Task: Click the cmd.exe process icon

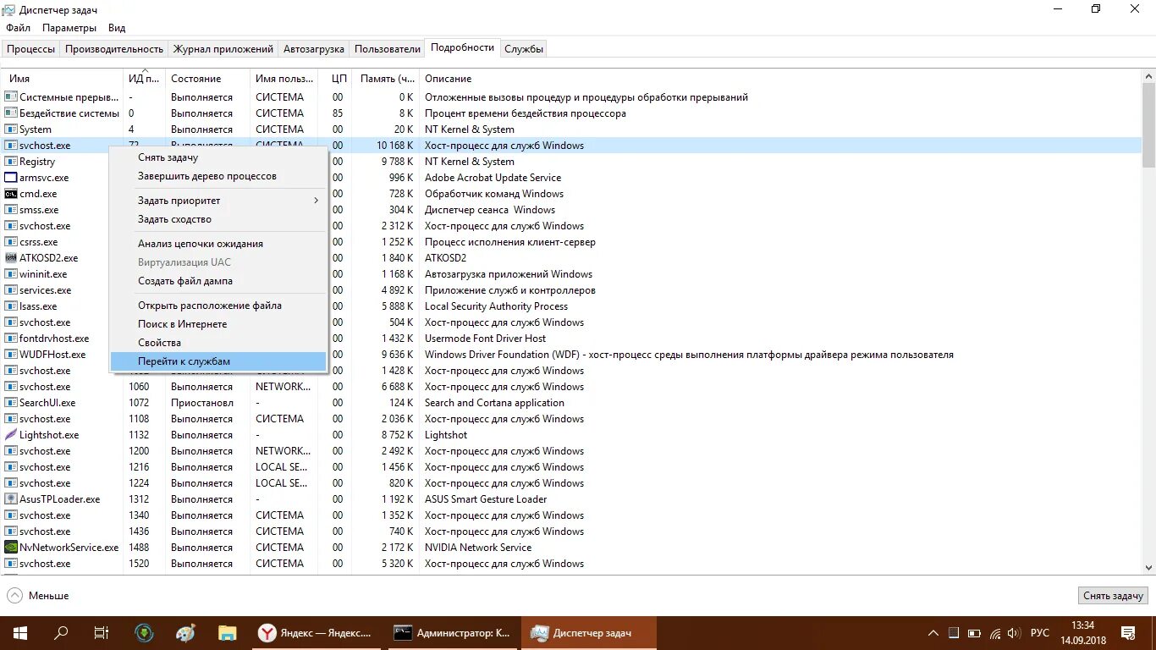Action: 11,194
